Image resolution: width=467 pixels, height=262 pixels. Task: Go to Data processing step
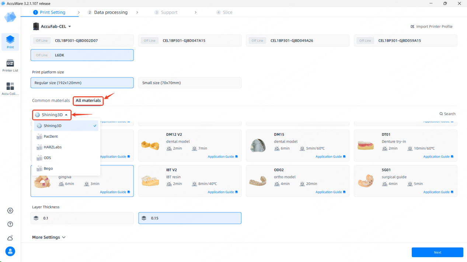click(107, 12)
